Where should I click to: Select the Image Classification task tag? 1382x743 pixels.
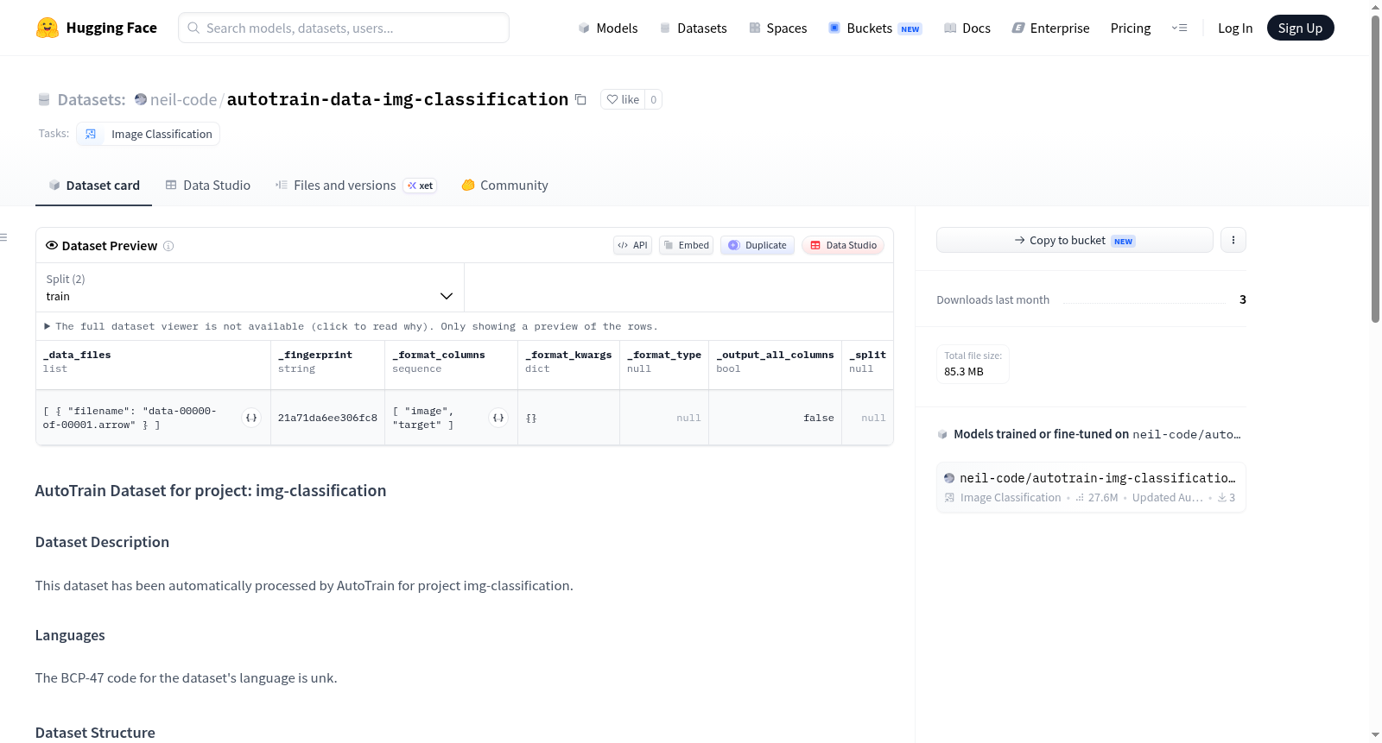click(x=148, y=134)
